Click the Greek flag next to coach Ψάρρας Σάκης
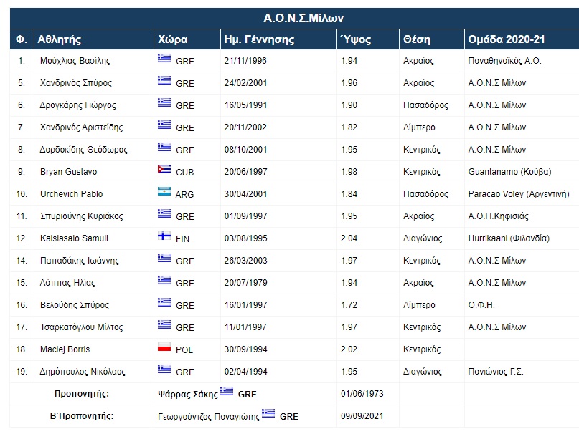Image resolution: width=579 pixels, height=434 pixels. 227,391
